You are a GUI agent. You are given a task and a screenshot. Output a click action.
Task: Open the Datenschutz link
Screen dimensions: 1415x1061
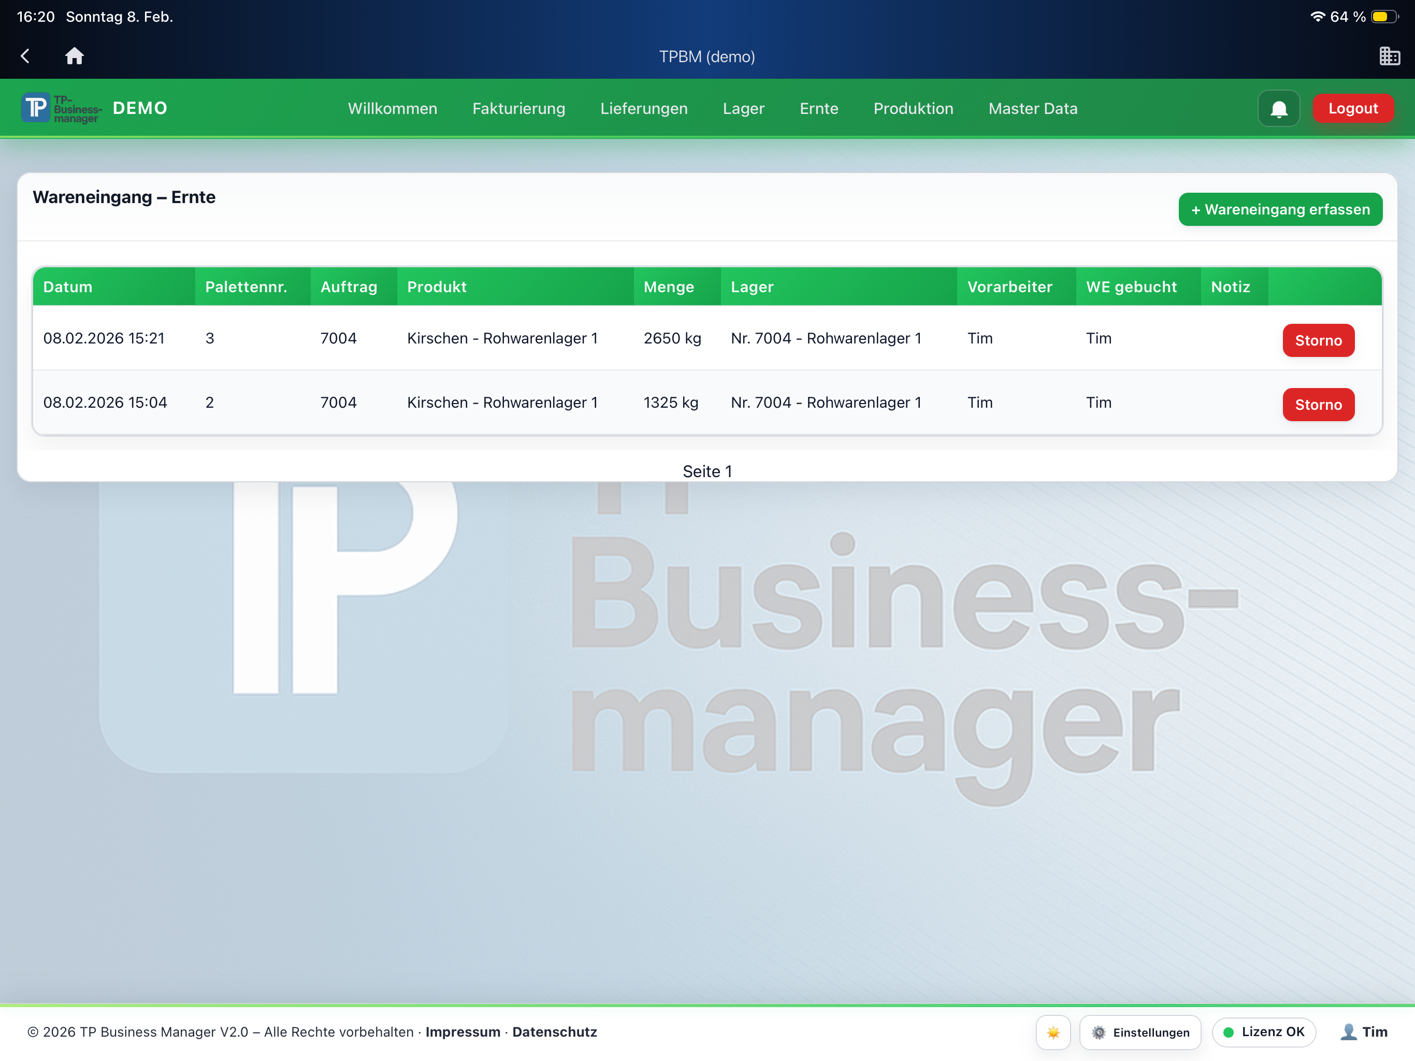(x=555, y=1032)
